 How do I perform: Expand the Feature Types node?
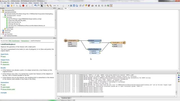pos(3,29)
